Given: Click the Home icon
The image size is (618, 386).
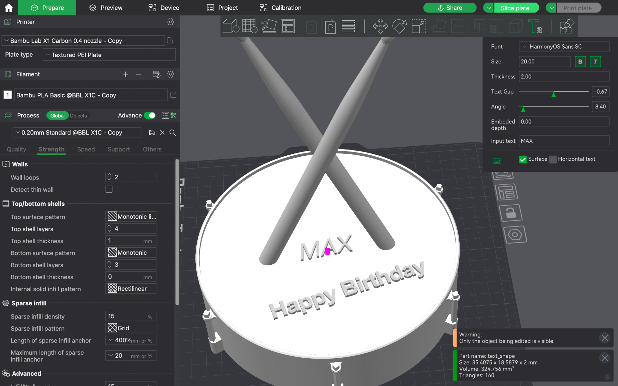Looking at the screenshot, I should 9,8.
